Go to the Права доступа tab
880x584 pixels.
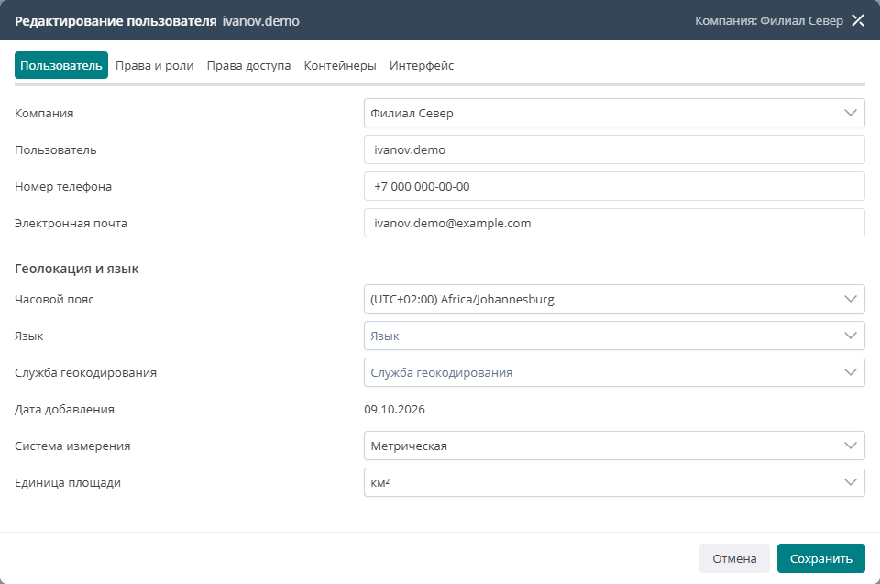coord(248,65)
